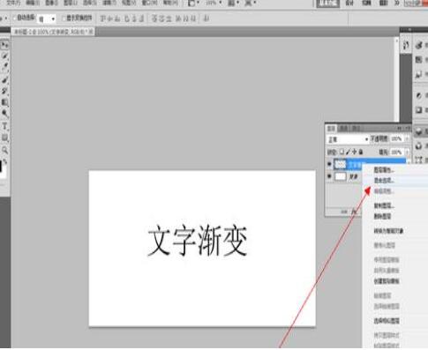This screenshot has height=350, width=428.
Task: Click the opacity 100% value field
Action: pyautogui.click(x=396, y=139)
